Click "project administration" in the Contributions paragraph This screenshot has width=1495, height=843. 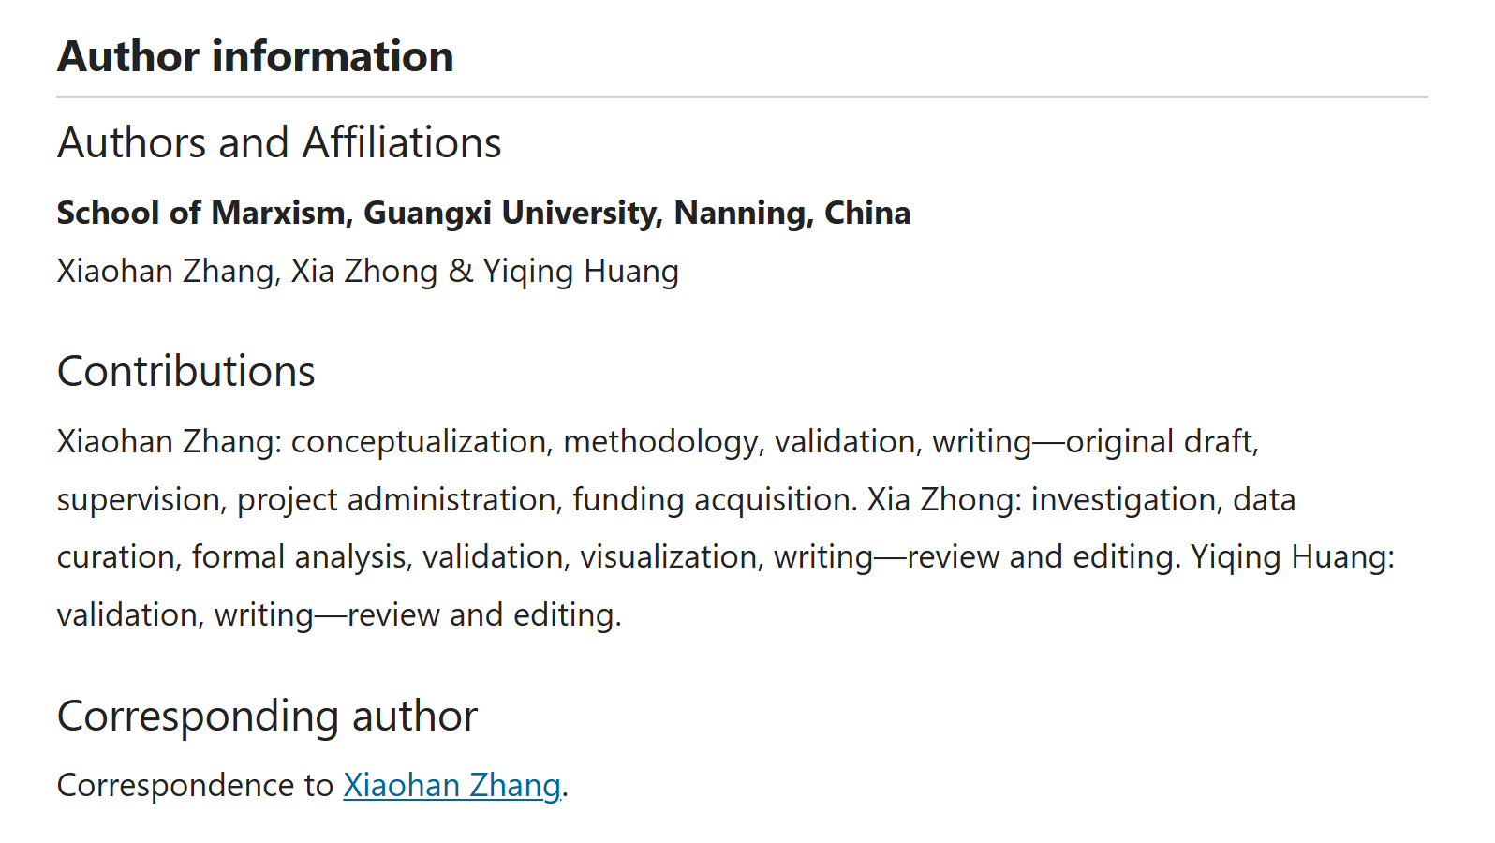pyautogui.click(x=396, y=499)
